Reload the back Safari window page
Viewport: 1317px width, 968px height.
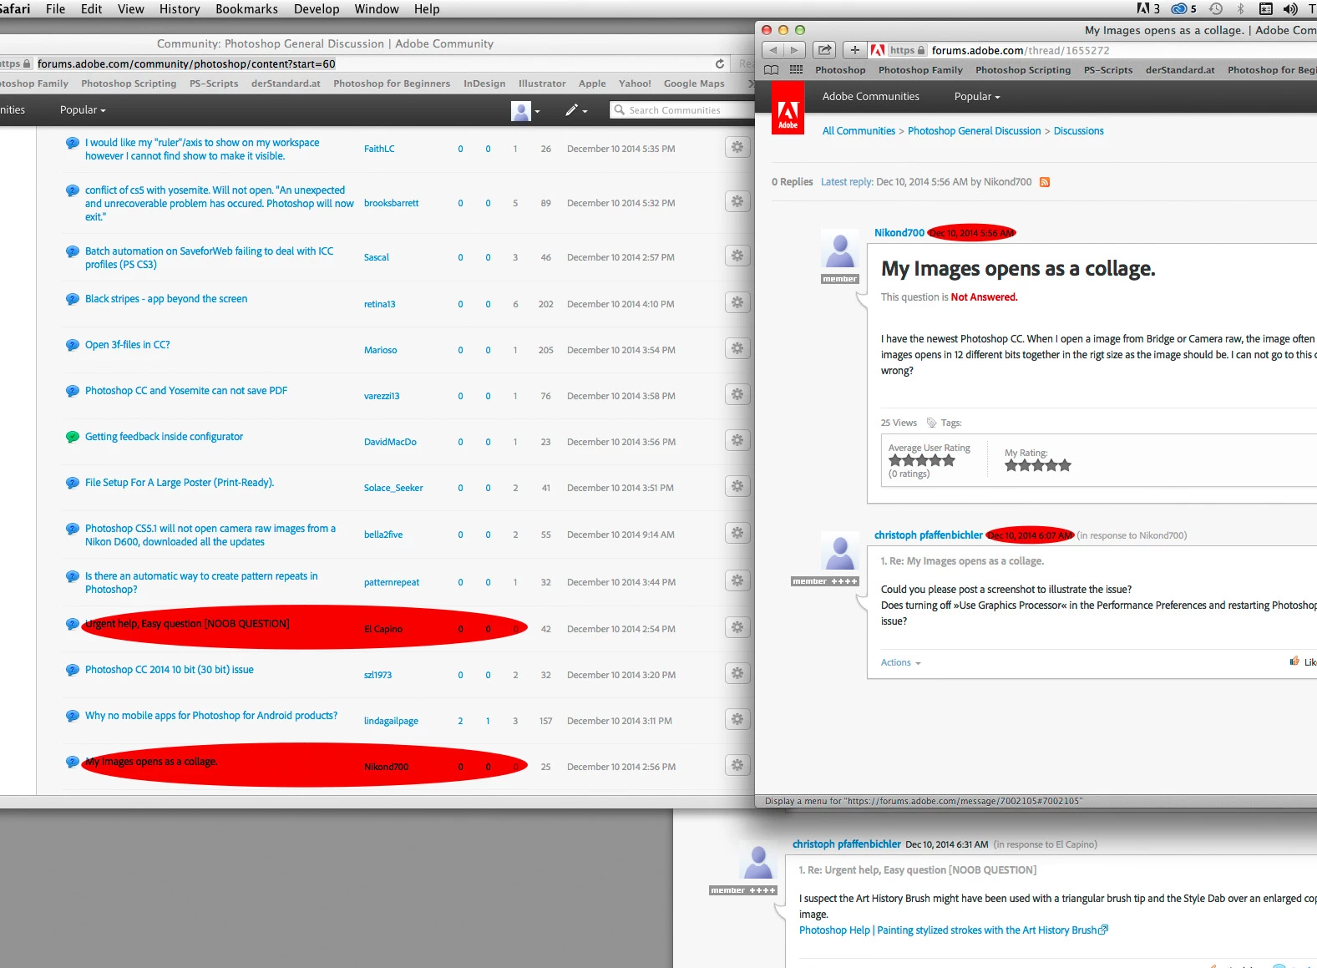720,63
